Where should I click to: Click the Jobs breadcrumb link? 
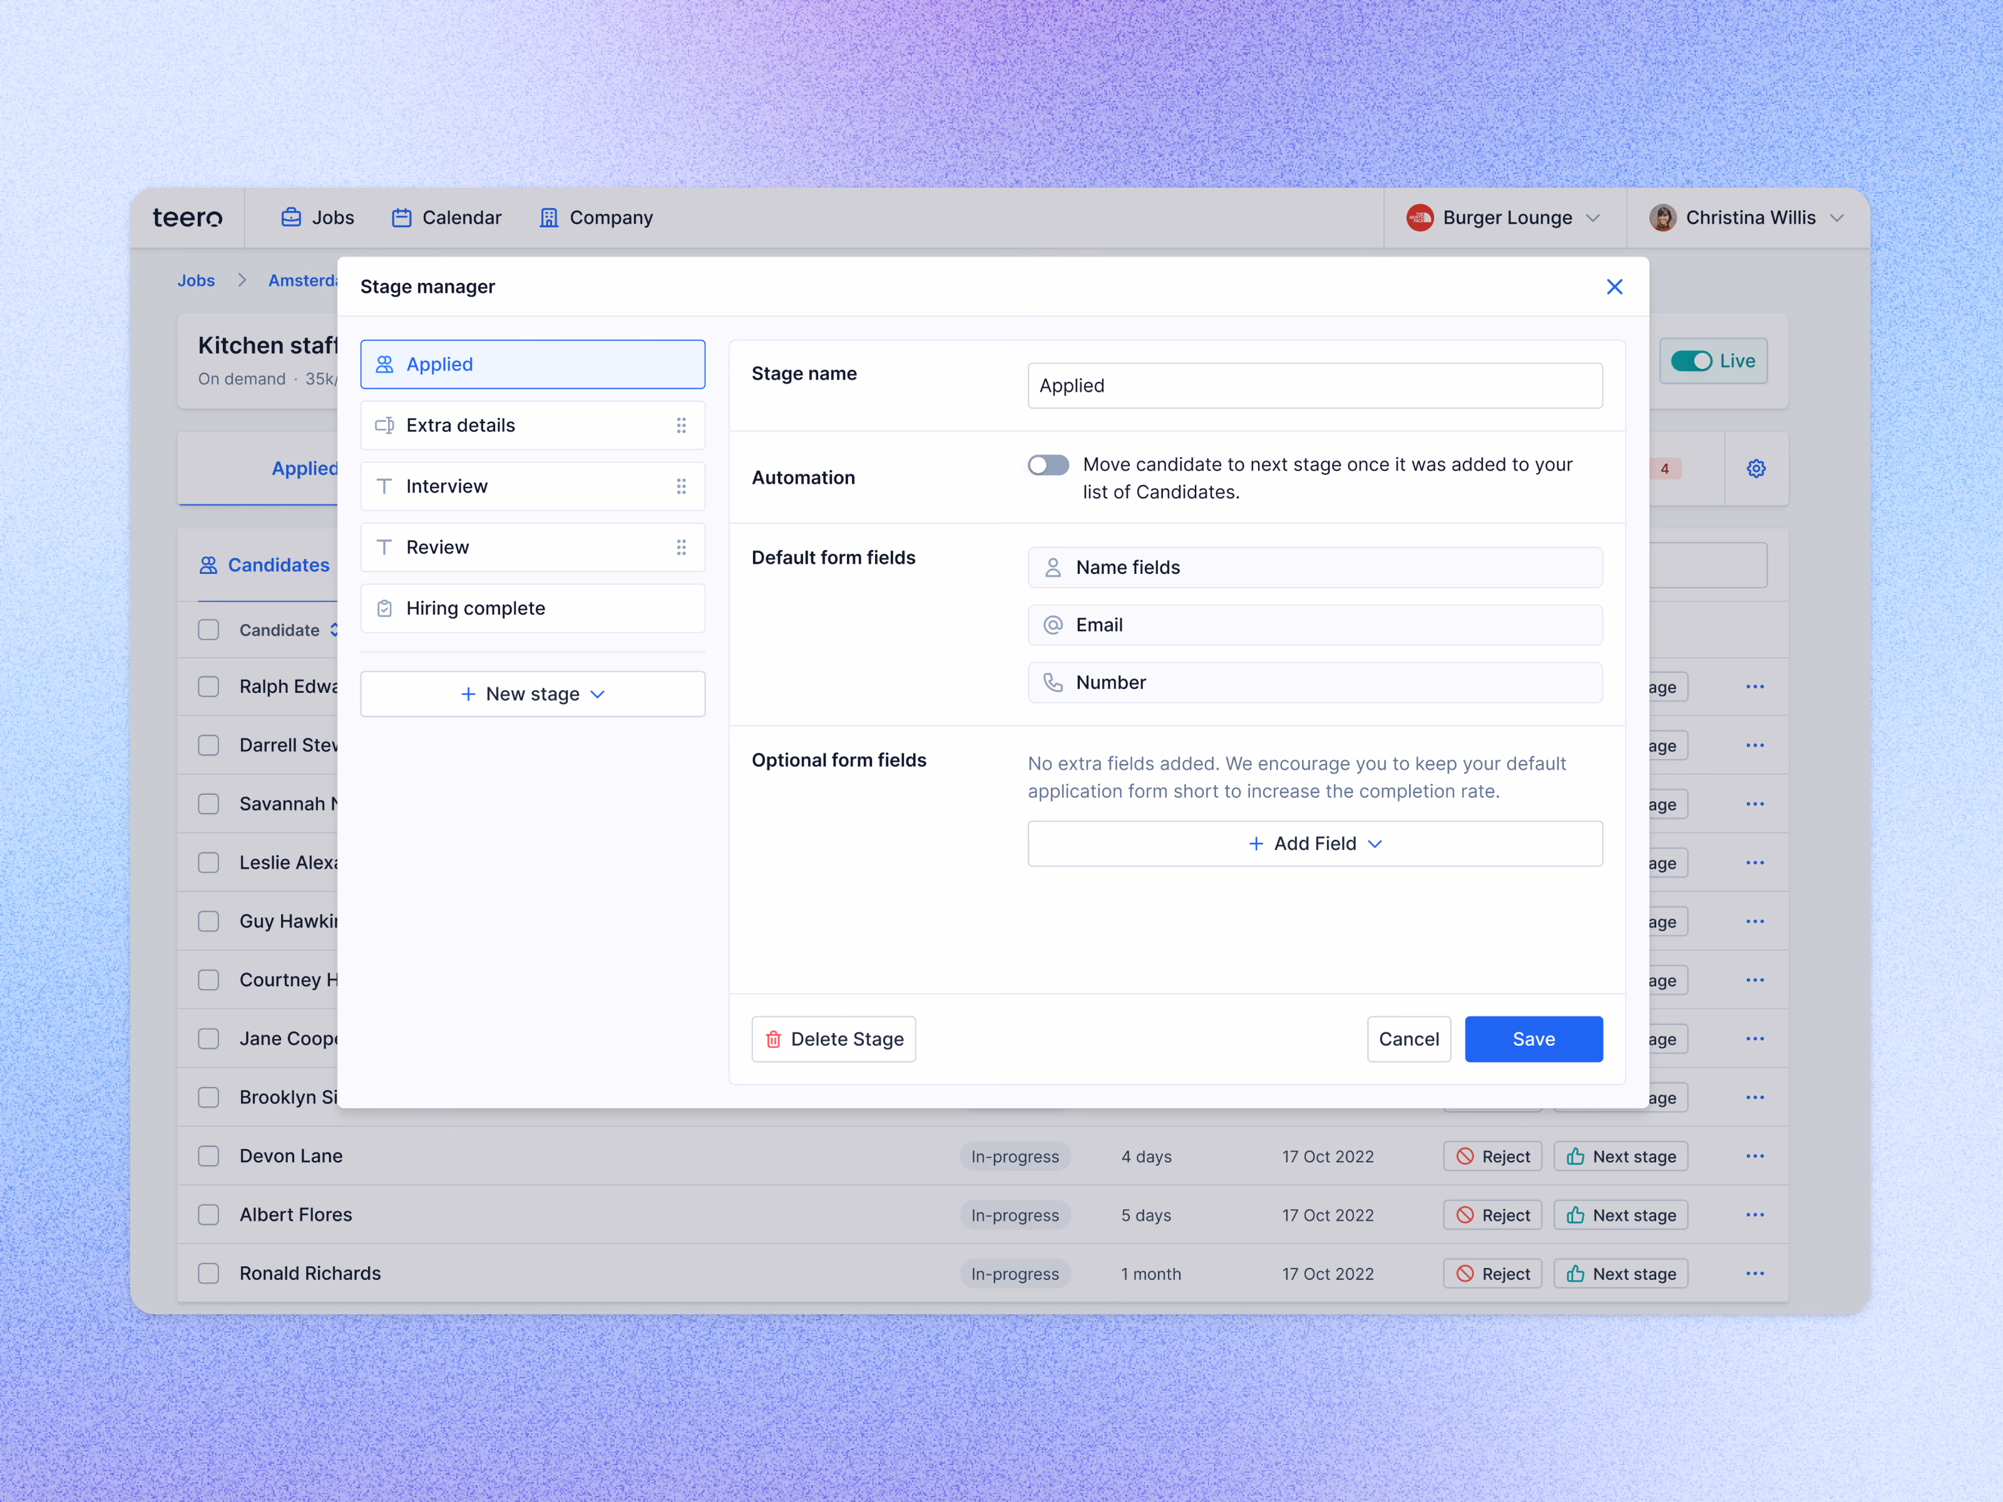(x=195, y=280)
